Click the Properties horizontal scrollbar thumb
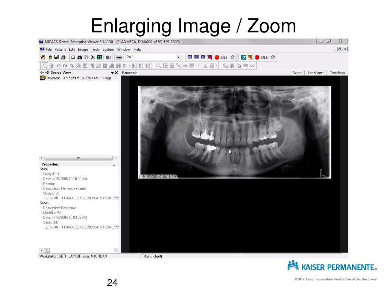Image resolution: width=387 pixels, height=290 pixels. (x=47, y=250)
